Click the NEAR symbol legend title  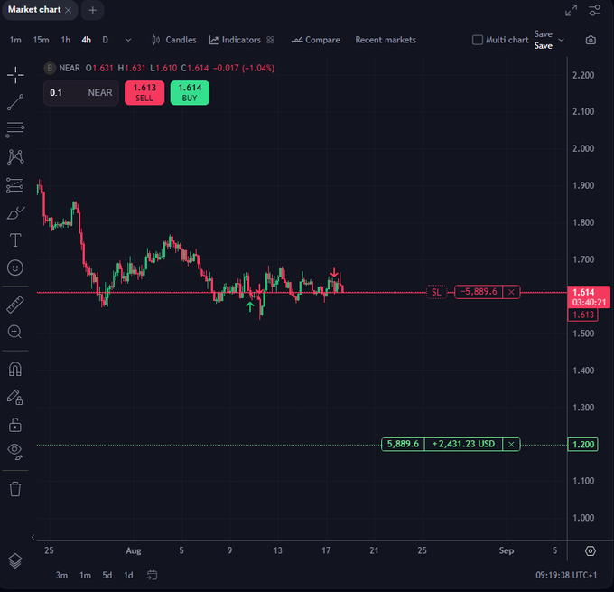[70, 68]
